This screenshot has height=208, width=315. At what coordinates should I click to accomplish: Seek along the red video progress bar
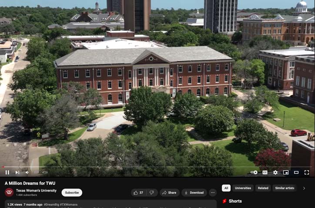157,167
